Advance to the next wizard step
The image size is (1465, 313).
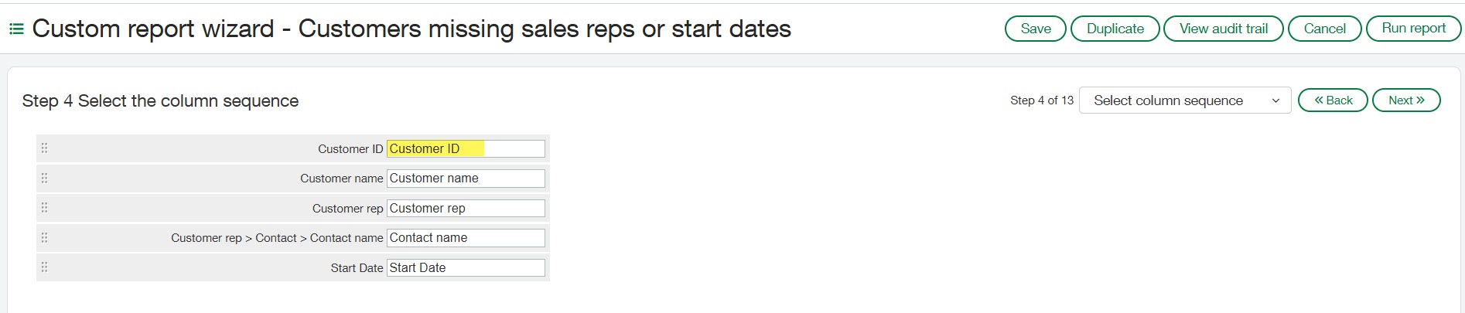tap(1405, 100)
